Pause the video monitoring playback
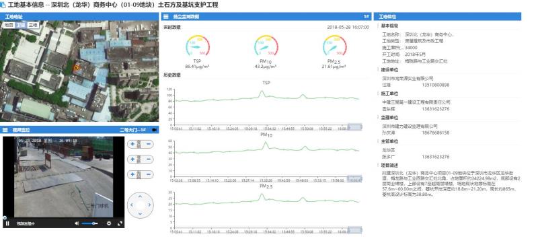 coord(7,223)
